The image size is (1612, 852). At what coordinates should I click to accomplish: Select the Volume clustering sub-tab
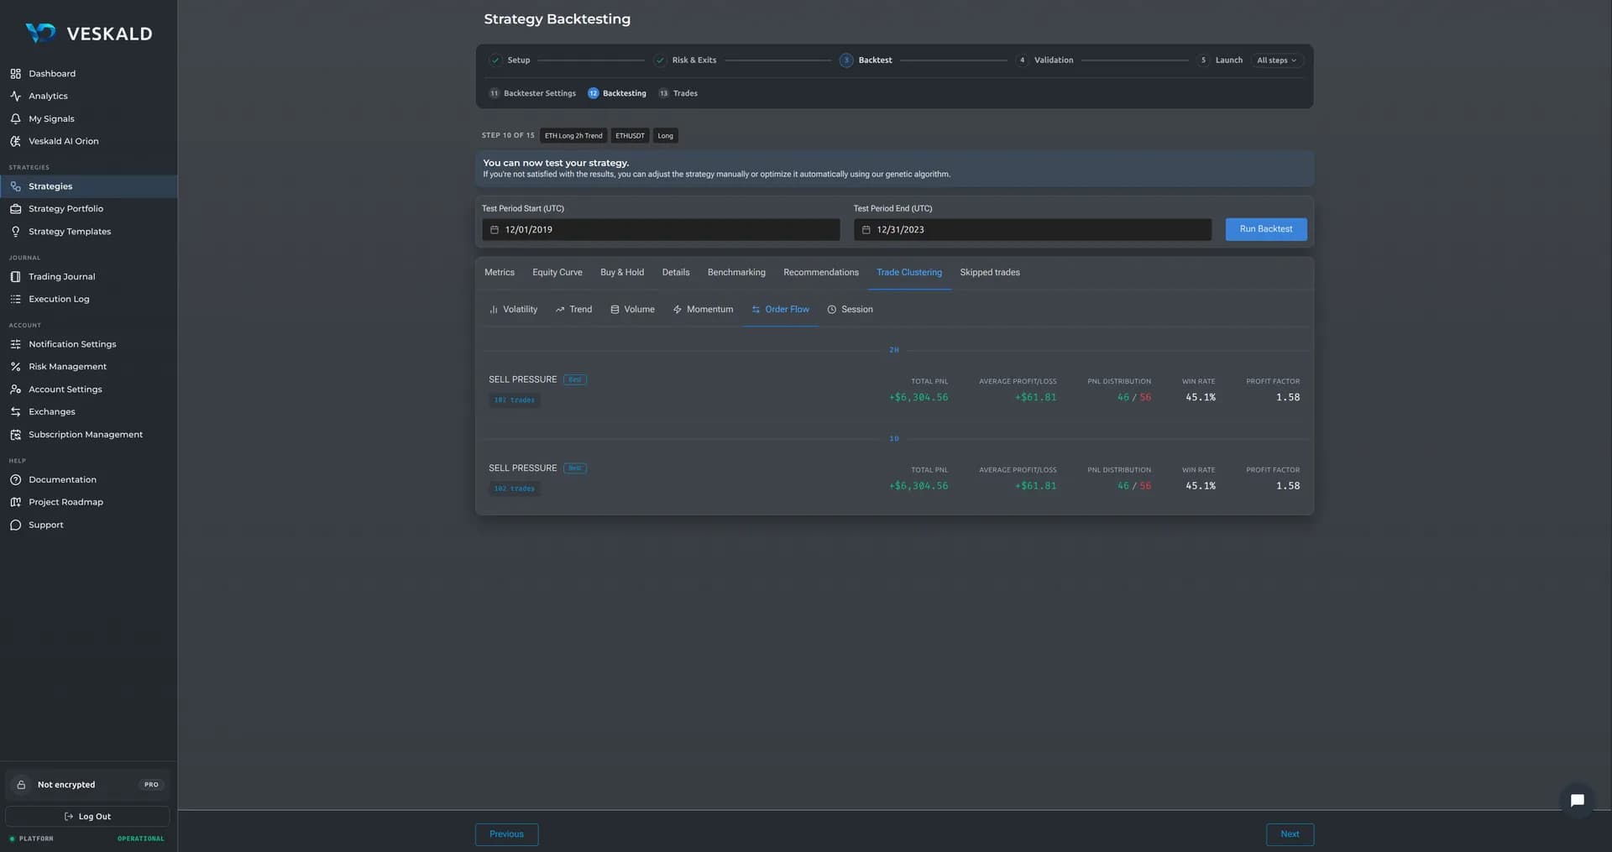[x=632, y=310]
